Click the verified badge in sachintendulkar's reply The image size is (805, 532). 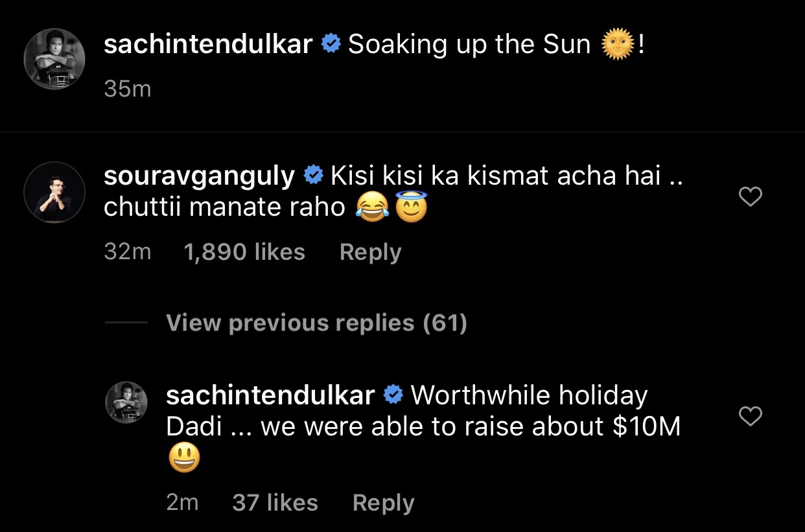[394, 395]
